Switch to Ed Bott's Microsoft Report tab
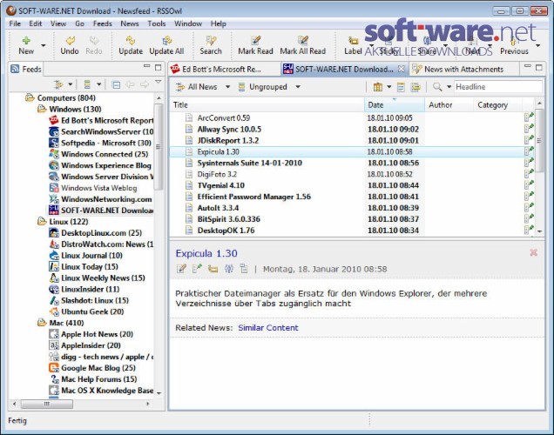The image size is (554, 435). point(224,69)
